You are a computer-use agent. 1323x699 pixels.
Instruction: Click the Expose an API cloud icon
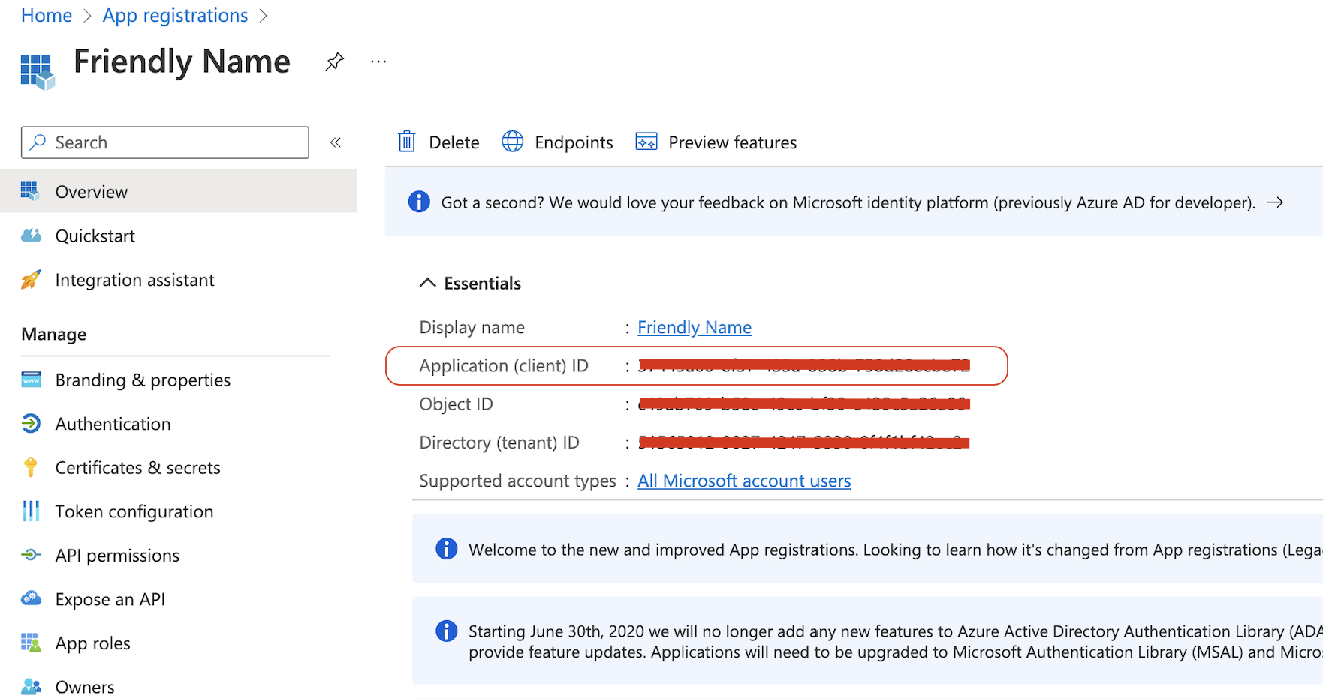point(31,598)
